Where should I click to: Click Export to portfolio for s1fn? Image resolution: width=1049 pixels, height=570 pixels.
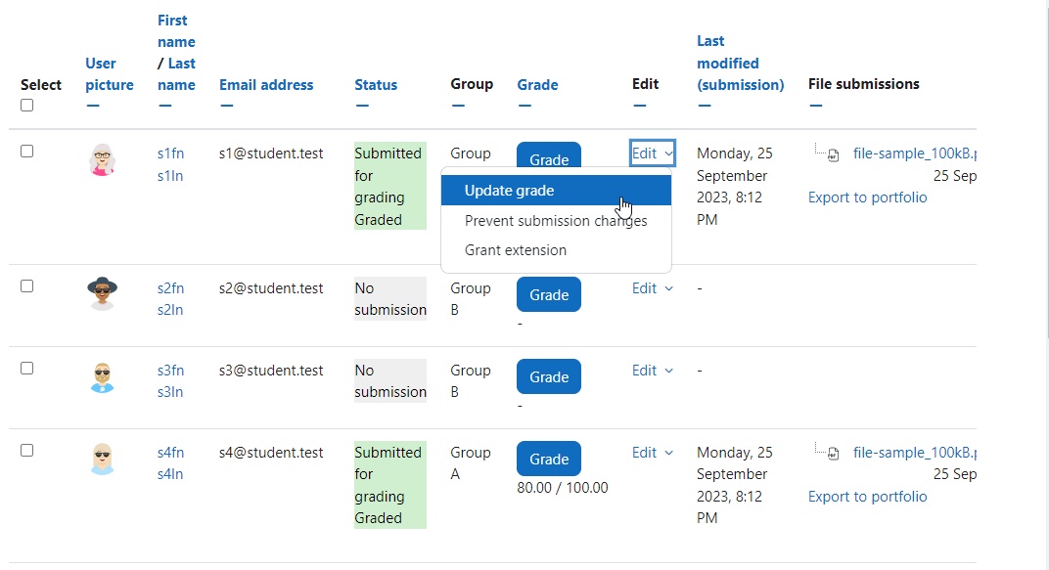(x=867, y=197)
